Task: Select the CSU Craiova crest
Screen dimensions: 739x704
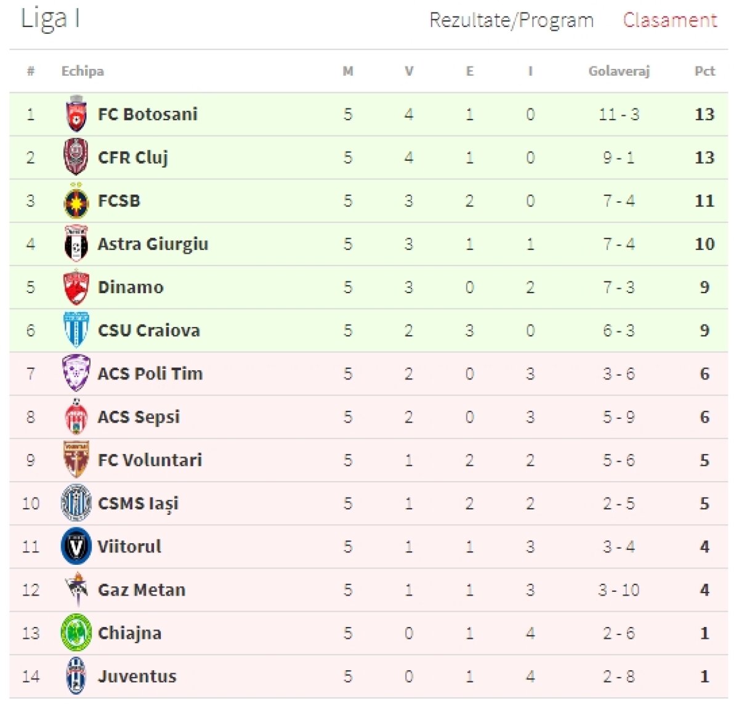Action: pos(76,331)
